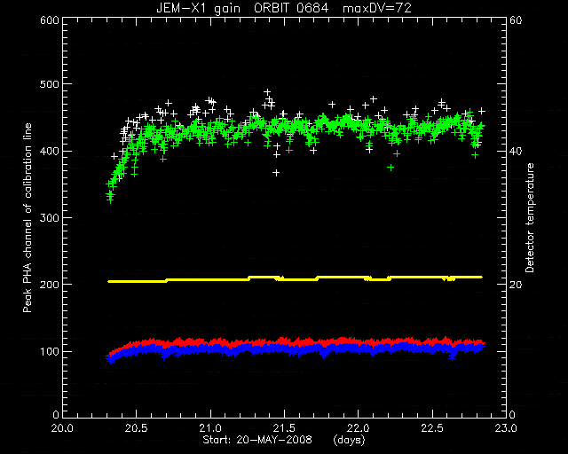Click the Start: 20-MAY-2008 label

coord(257,440)
